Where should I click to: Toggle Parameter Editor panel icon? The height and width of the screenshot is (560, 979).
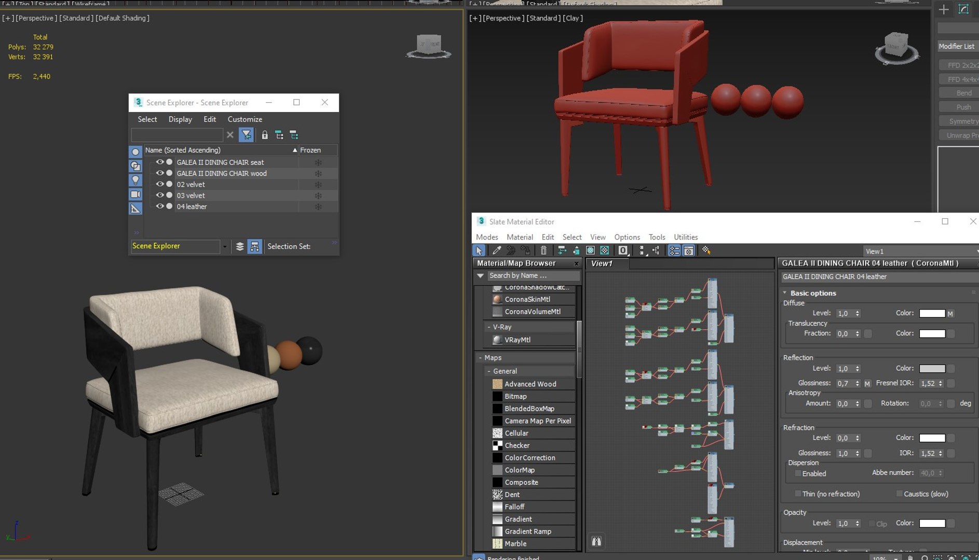coord(688,250)
